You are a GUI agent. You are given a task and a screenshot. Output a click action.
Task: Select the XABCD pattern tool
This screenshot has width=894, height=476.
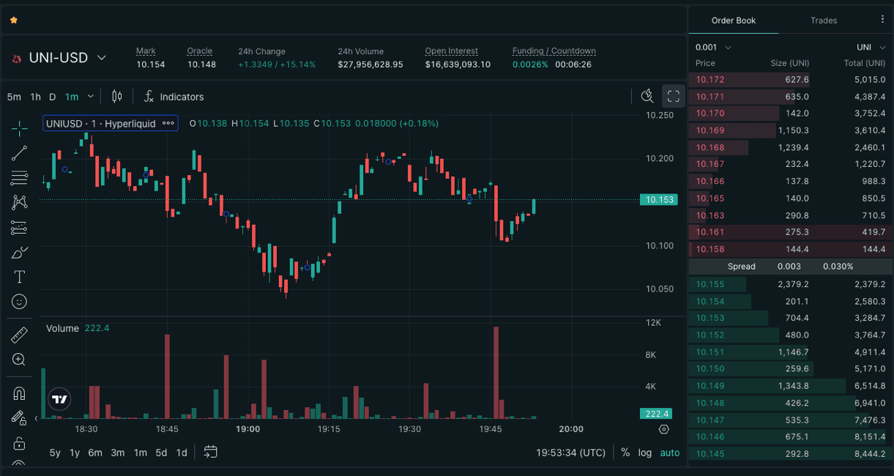20,203
